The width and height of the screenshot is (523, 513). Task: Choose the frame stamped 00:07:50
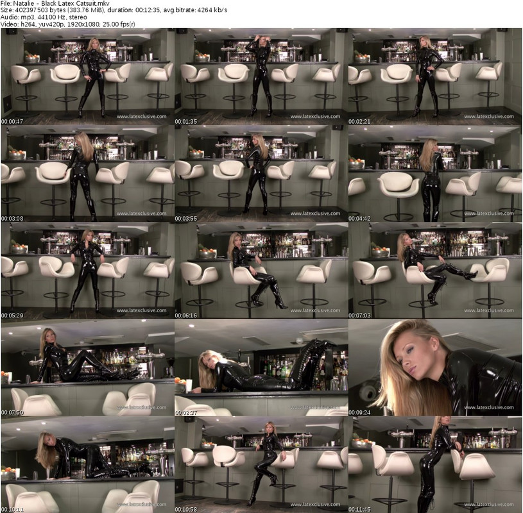(87, 367)
